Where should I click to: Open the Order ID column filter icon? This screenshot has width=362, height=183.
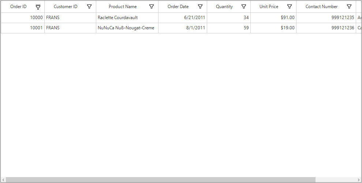[x=38, y=7]
